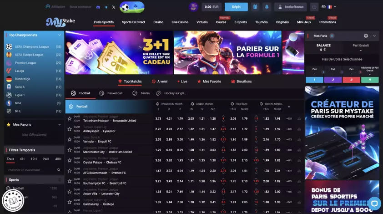Click the power logout icon
Viewport: 383px width, 214px height.
tap(314, 7)
